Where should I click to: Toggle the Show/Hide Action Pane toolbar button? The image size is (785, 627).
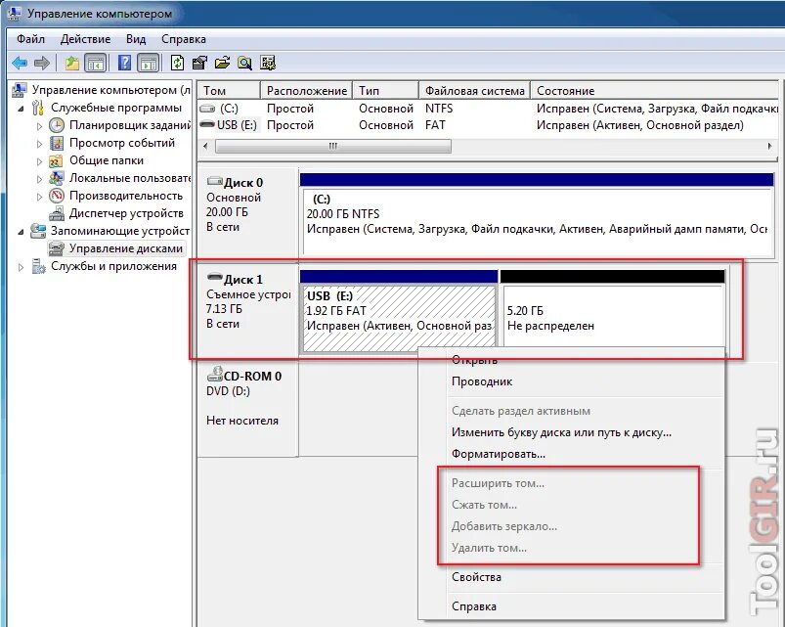point(149,64)
